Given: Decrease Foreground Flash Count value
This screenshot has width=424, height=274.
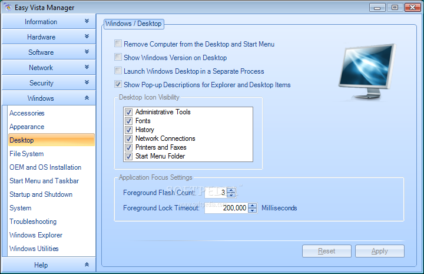Looking at the screenshot, I should [x=231, y=195].
